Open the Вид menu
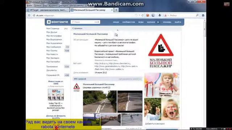This screenshot has height=130, width=232. [x=45, y=6]
